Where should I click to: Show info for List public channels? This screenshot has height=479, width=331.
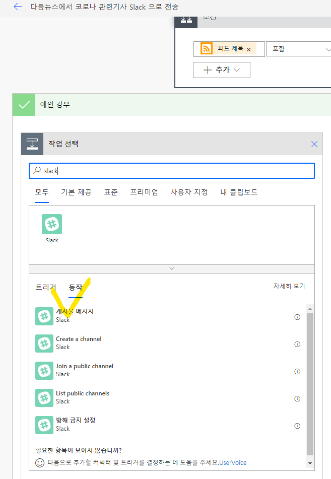[297, 398]
